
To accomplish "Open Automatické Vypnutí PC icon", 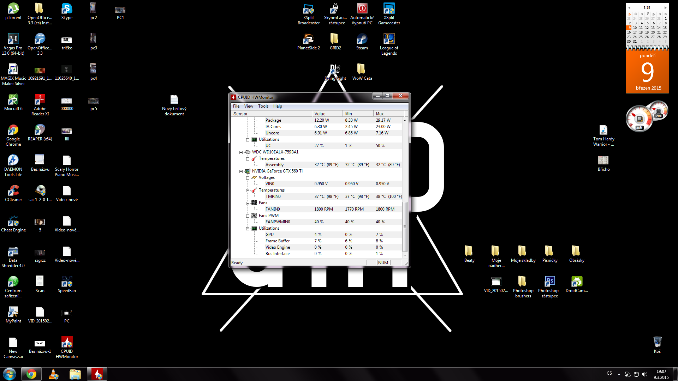I will click(362, 14).
